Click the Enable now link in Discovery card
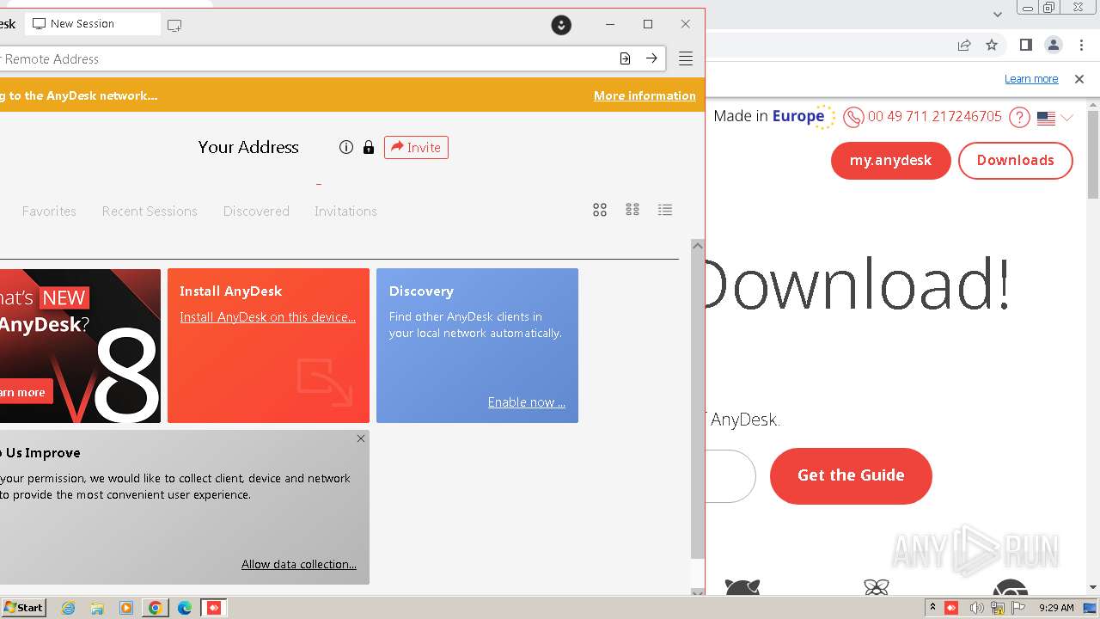This screenshot has height=619, width=1100. (526, 401)
